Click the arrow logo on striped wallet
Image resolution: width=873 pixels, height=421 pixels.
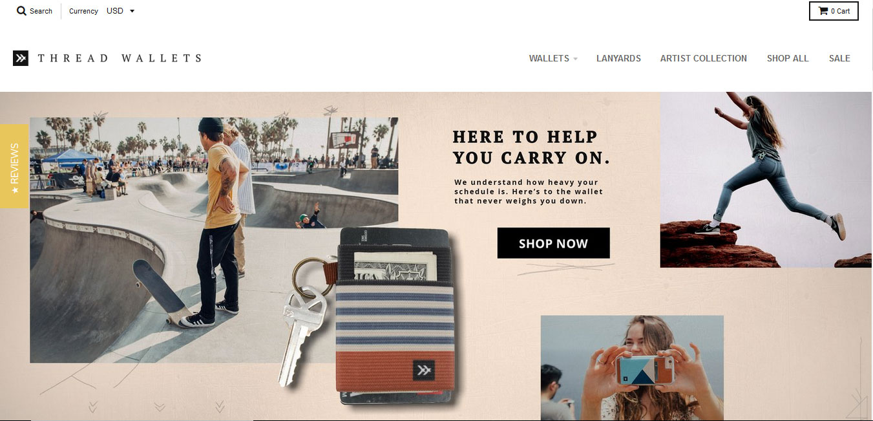[x=423, y=371]
